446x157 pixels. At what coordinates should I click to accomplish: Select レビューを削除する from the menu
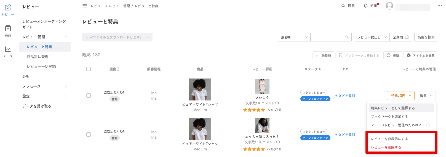386,147
